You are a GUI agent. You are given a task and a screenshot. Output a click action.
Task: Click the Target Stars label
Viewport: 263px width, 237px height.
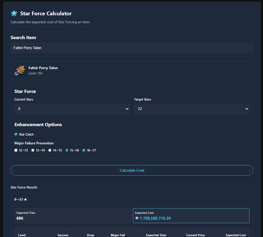(143, 99)
